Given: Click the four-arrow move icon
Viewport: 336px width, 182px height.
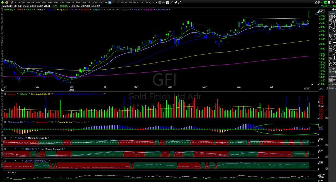Looking at the screenshot, I should click(x=333, y=2).
